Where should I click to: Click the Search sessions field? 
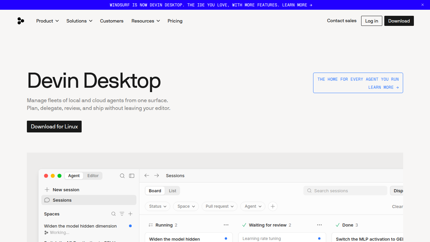pyautogui.click(x=345, y=191)
